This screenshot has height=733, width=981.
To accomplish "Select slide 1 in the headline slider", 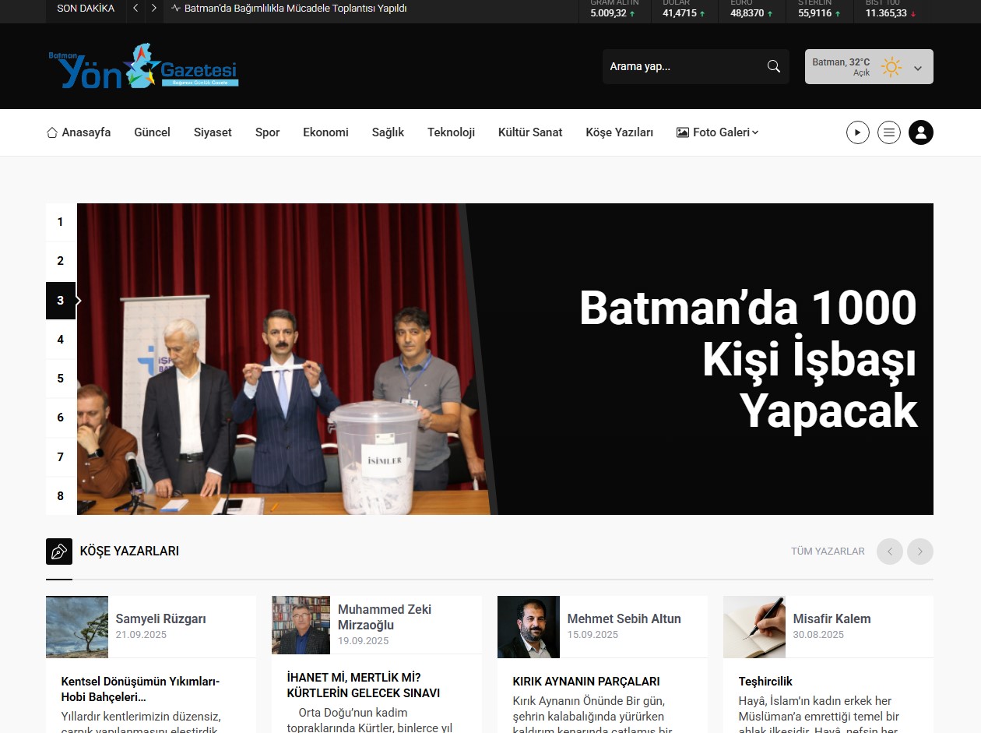I will [61, 222].
